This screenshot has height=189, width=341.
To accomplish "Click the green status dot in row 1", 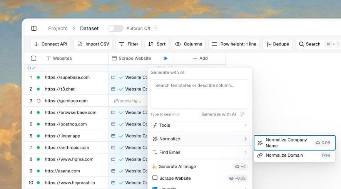I will tap(38, 77).
